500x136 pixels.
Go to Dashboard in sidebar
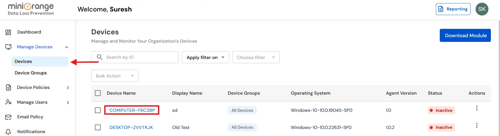tap(29, 32)
